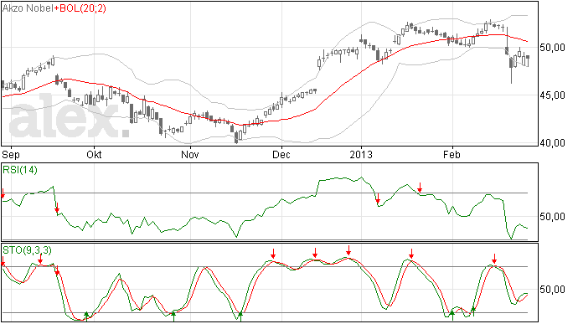Click the 50,00 level label on RSI panel
The image size is (578, 324).
[x=552, y=216]
